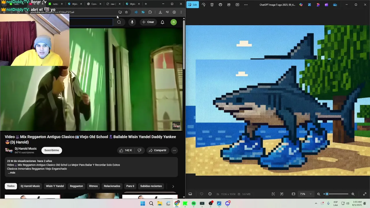Open Chrome extensions puzzle icon
The height and width of the screenshot is (208, 370).
(150, 12)
